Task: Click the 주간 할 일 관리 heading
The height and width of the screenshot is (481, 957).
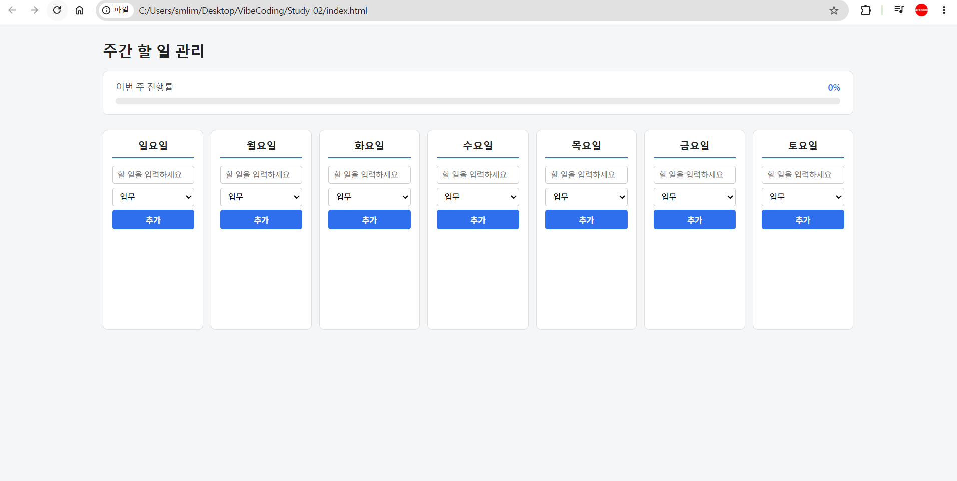Action: (154, 51)
